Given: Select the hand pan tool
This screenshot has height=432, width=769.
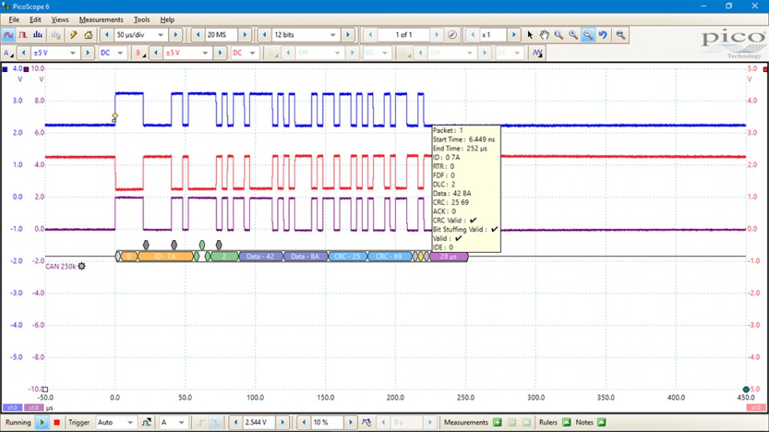Looking at the screenshot, I should tap(544, 35).
